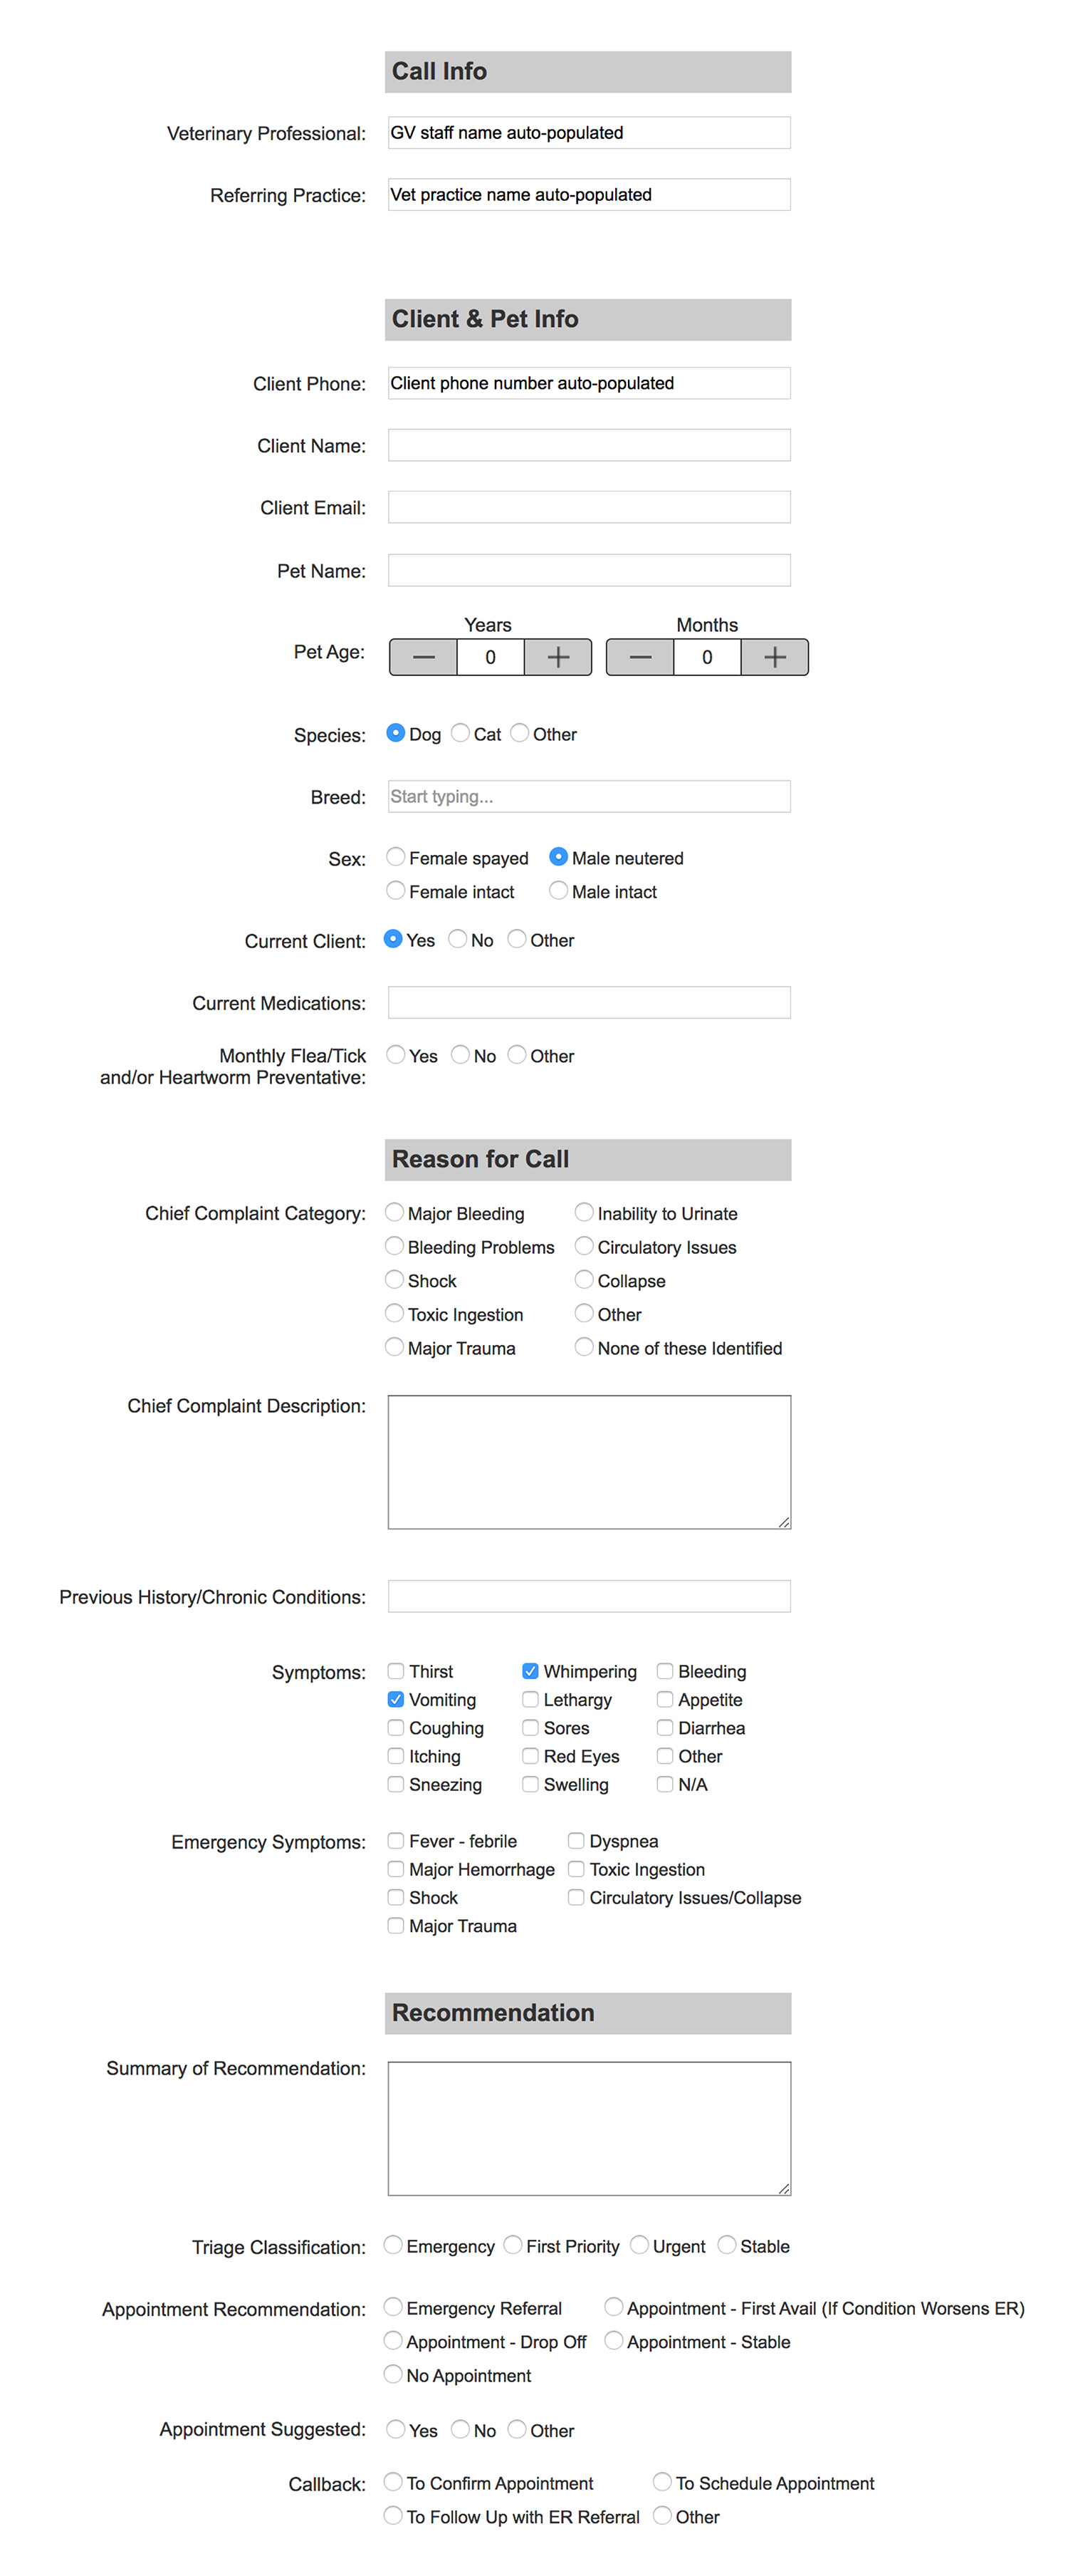Click the Chief Complaint Description textarea

(x=590, y=1462)
